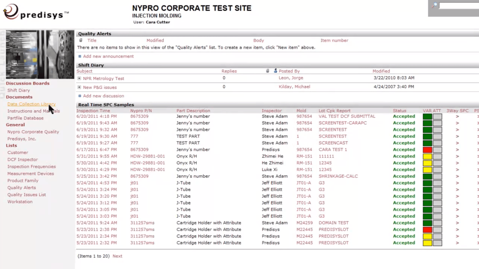
Task: Open 3Way SPC arrow for VAL TEST DCF SUBMITTAL
Action: tap(457, 116)
